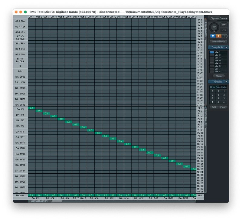Select snapshot Mix 6

[218, 66]
